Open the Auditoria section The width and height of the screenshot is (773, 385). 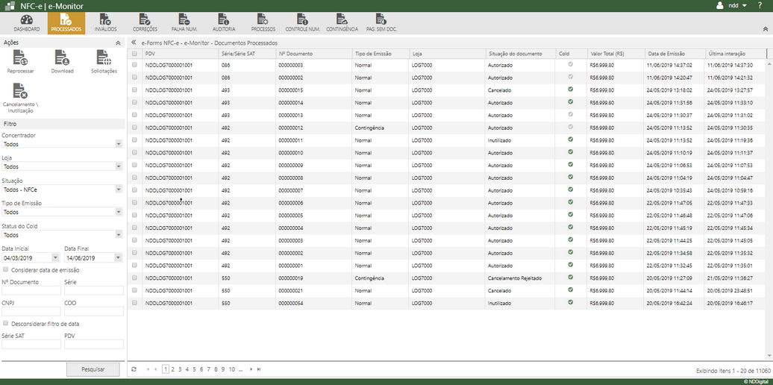pyautogui.click(x=224, y=22)
